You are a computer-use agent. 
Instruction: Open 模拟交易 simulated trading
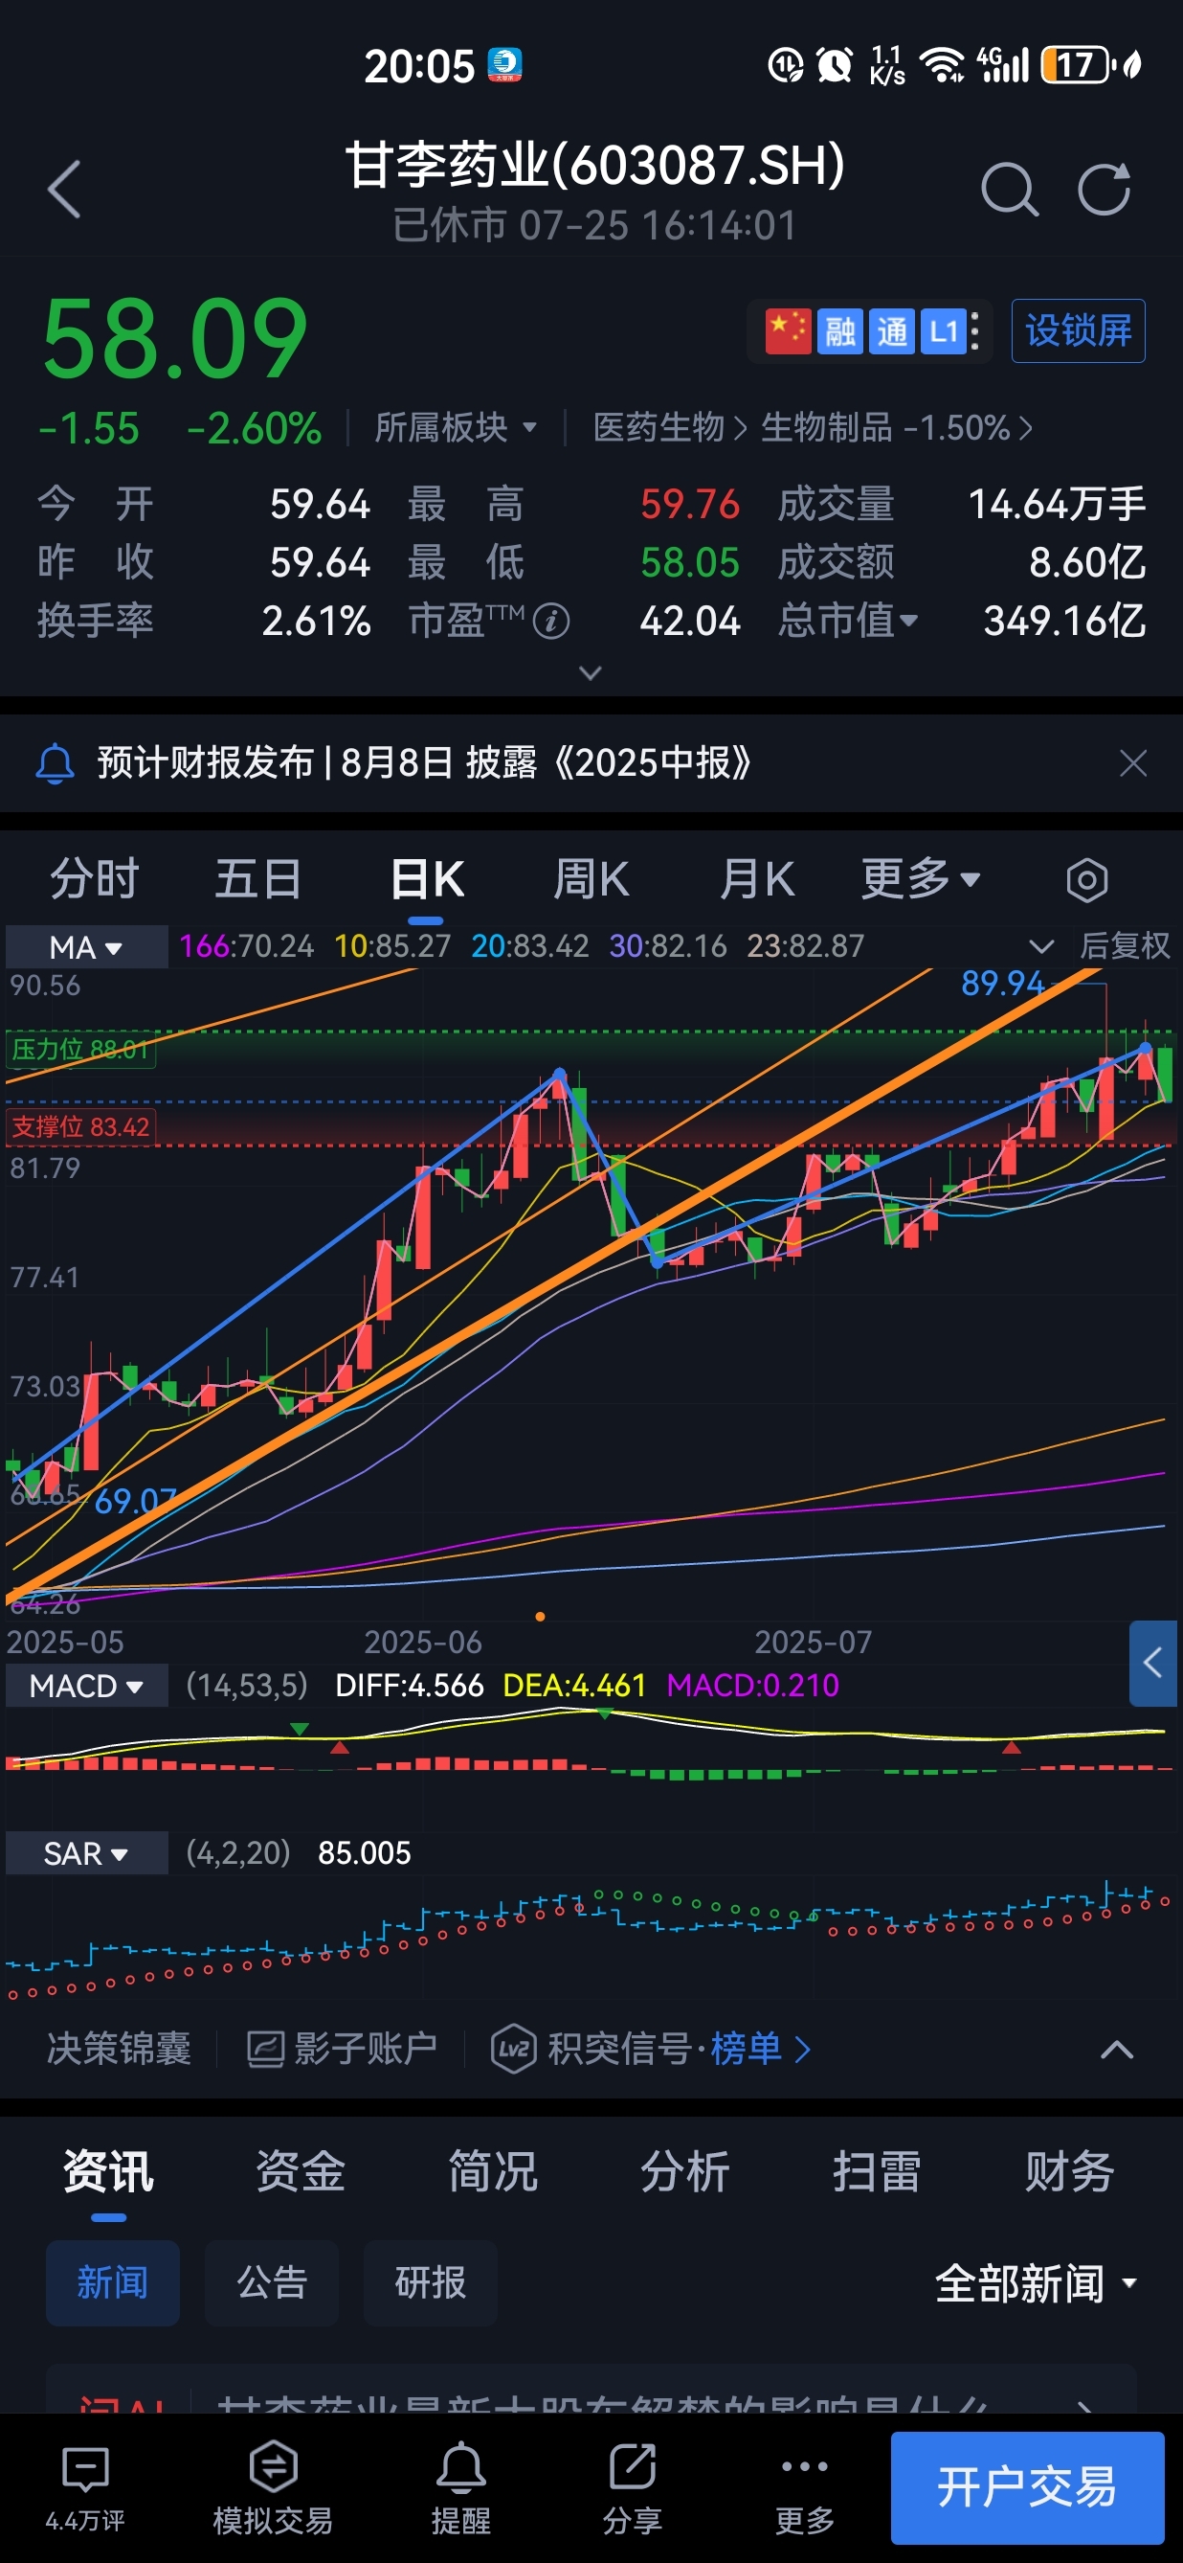pos(273,2488)
